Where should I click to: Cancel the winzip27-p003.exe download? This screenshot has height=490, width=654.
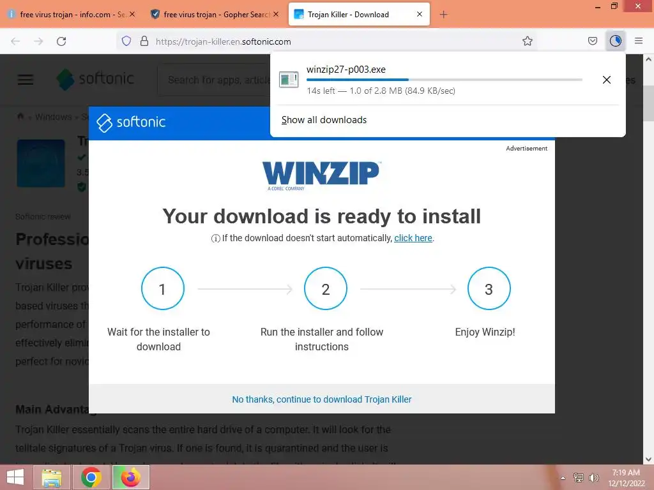point(607,80)
